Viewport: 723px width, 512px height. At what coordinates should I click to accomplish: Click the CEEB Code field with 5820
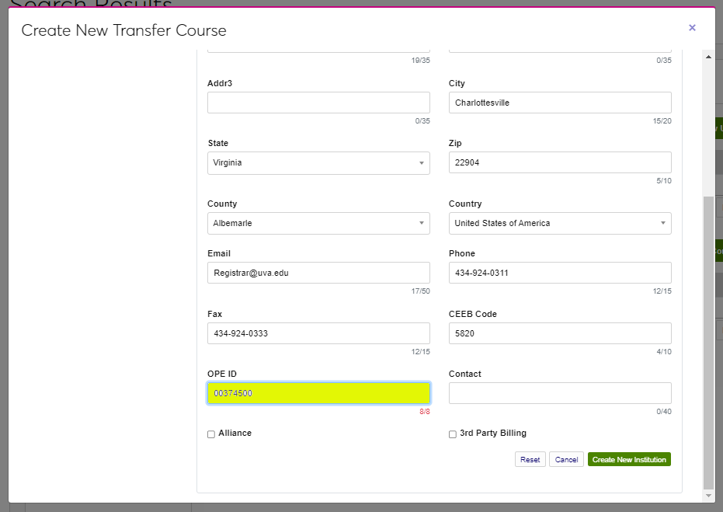point(560,333)
